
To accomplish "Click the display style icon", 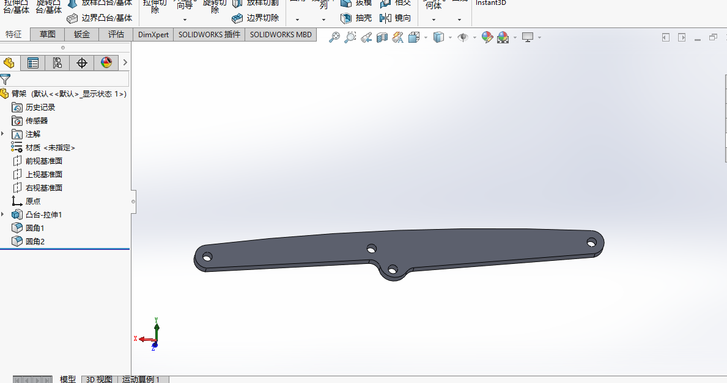I will tap(438, 37).
